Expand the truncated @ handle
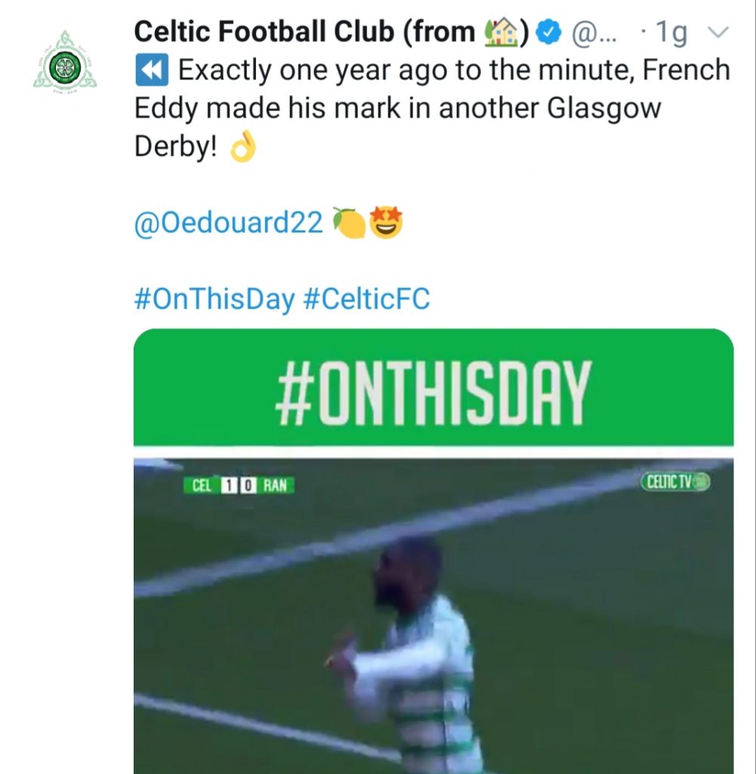The height and width of the screenshot is (774, 756). click(x=588, y=32)
